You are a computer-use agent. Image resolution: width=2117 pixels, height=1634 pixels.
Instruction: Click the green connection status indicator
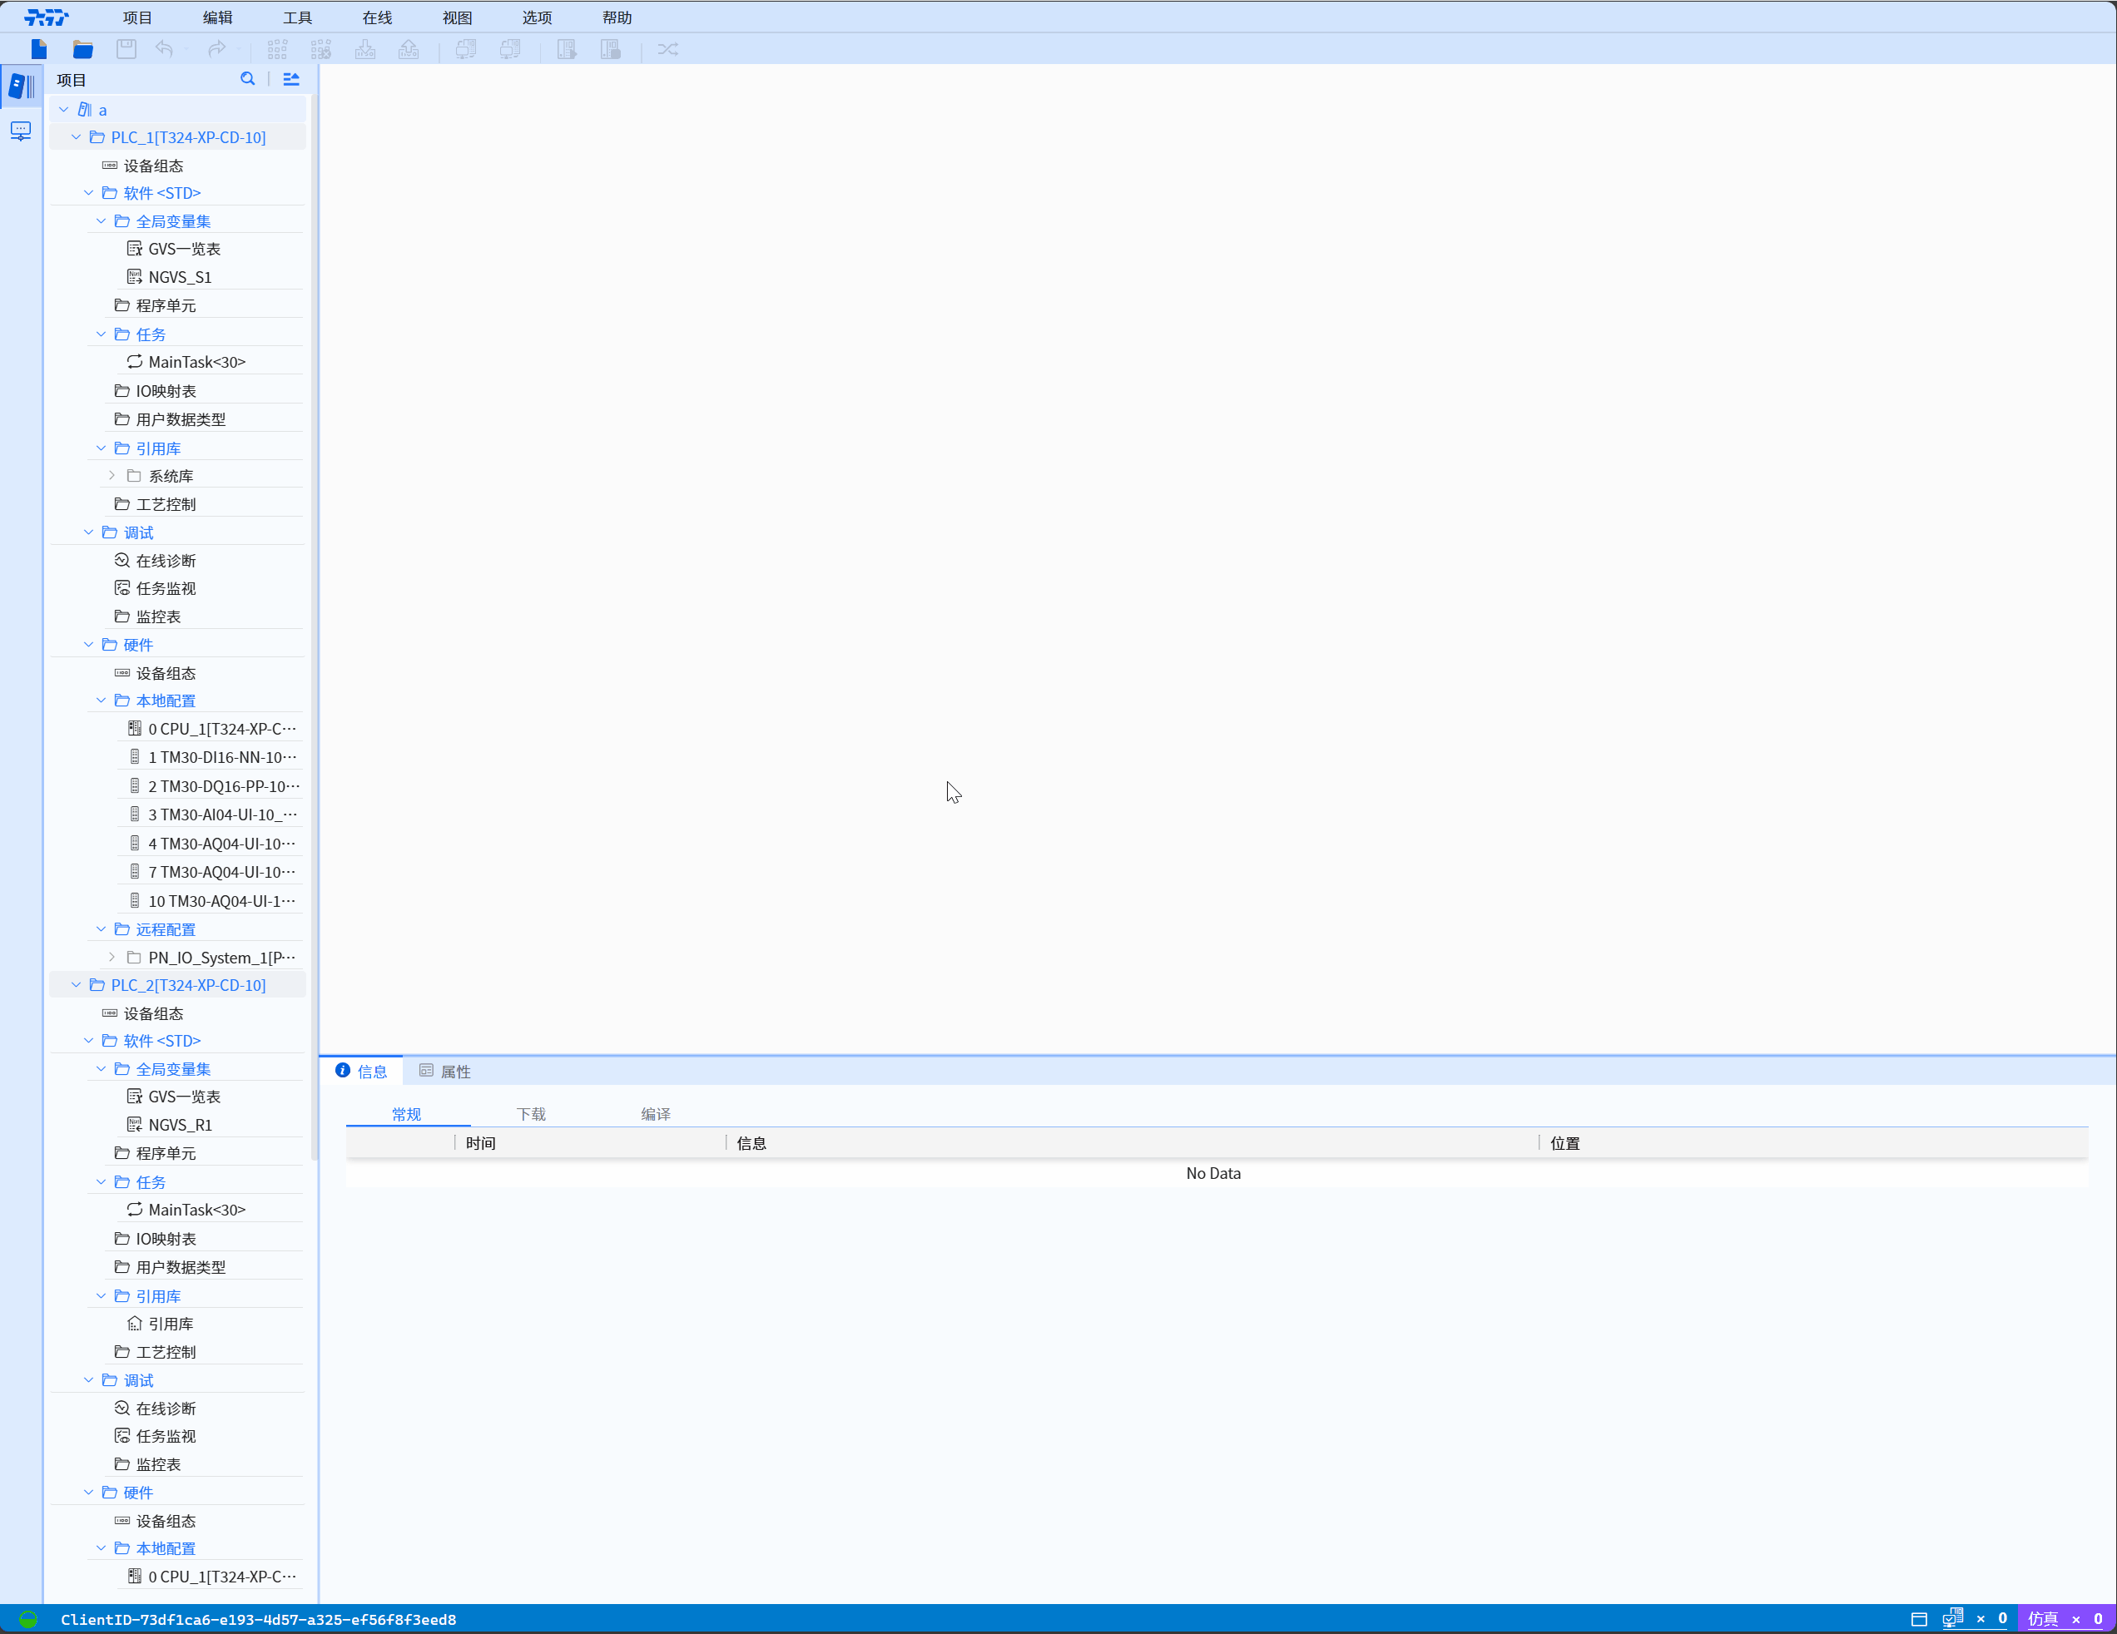(28, 1618)
